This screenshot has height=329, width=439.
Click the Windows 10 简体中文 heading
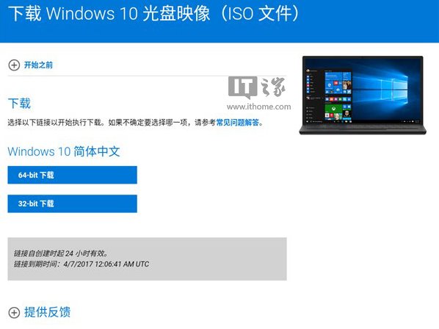(64, 151)
